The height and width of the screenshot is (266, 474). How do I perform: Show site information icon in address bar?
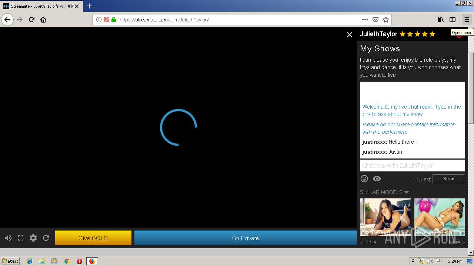99,20
